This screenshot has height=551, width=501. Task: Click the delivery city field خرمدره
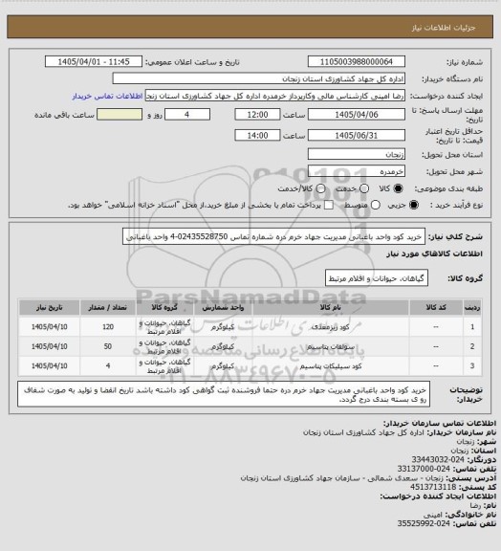point(357,171)
